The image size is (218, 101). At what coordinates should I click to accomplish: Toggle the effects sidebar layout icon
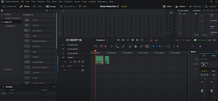pos(2,10)
